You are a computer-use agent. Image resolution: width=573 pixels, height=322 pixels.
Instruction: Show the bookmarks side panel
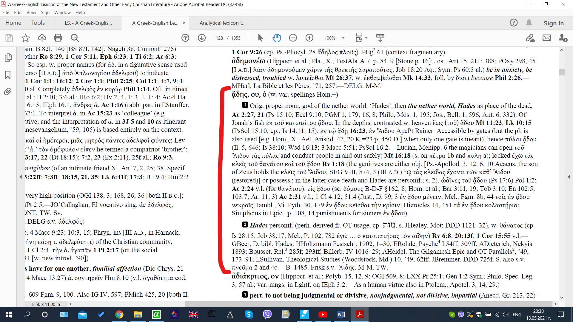[x=8, y=75]
